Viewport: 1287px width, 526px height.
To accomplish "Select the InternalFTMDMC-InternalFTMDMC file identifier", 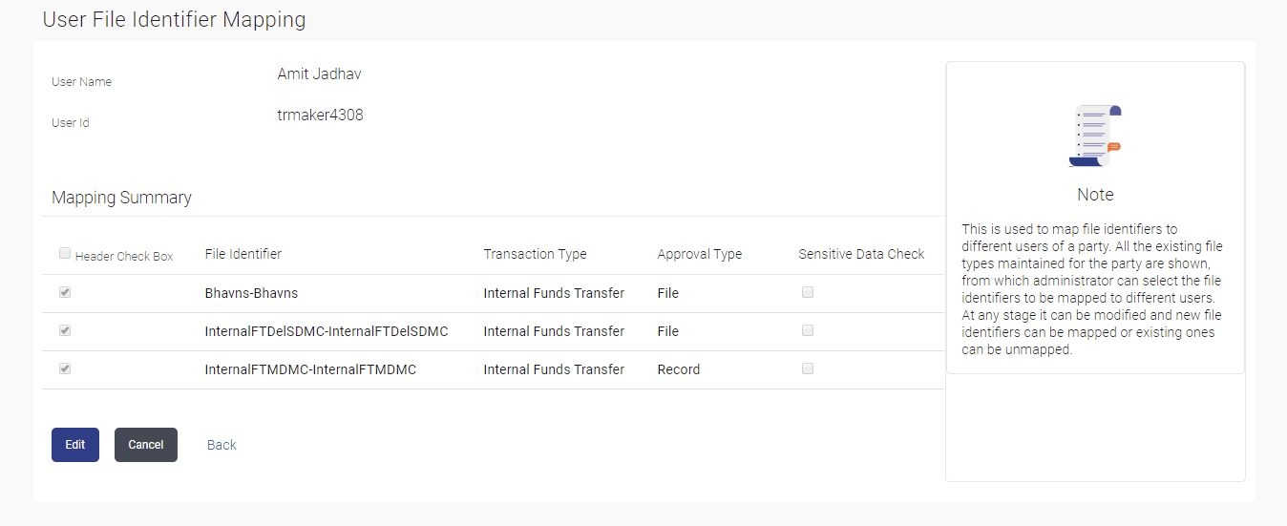I will [x=310, y=369].
